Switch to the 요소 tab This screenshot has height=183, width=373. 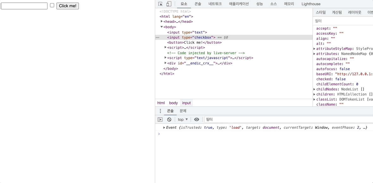click(184, 4)
